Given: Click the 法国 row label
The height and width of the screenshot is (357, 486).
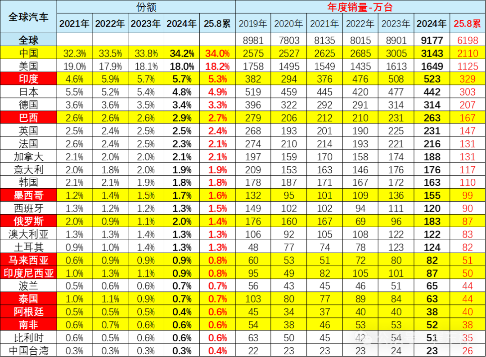Looking at the screenshot, I should (x=28, y=144).
